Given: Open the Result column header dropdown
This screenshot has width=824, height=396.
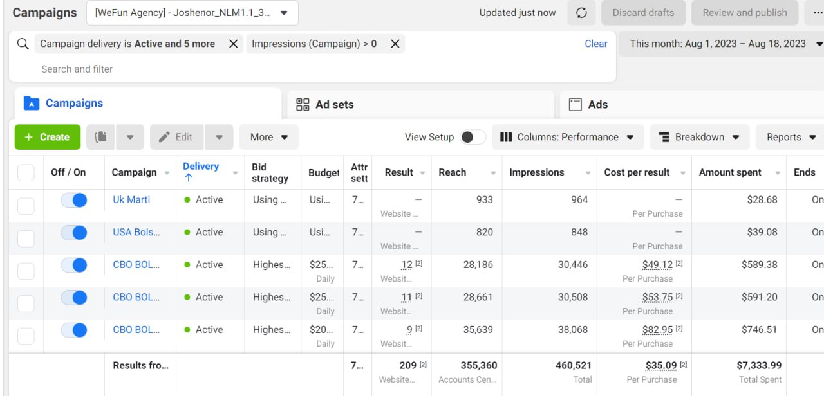Looking at the screenshot, I should tap(423, 173).
